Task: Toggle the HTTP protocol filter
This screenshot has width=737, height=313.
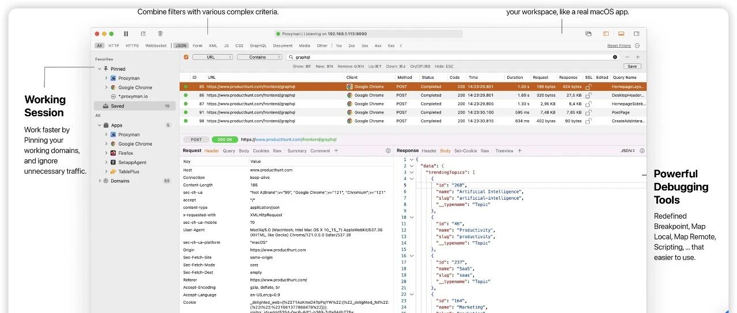Action: click(113, 45)
